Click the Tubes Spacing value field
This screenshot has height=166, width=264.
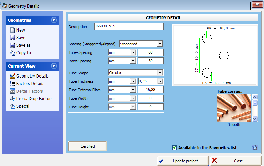tap(151, 52)
